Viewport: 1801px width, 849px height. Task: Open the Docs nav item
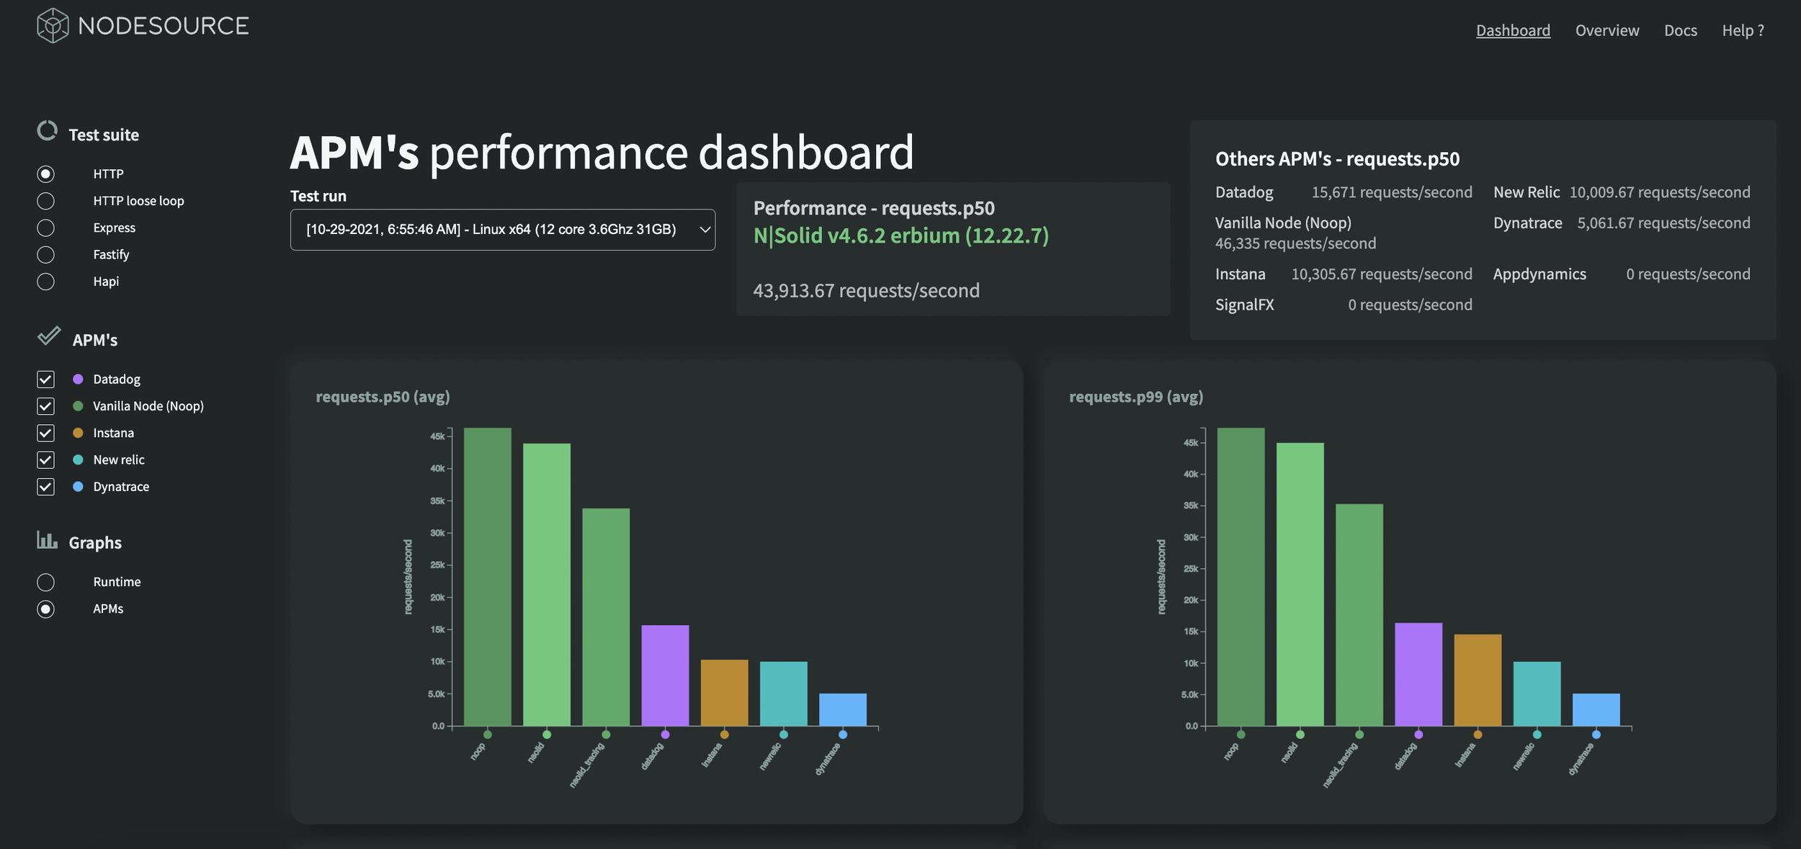[1680, 30]
